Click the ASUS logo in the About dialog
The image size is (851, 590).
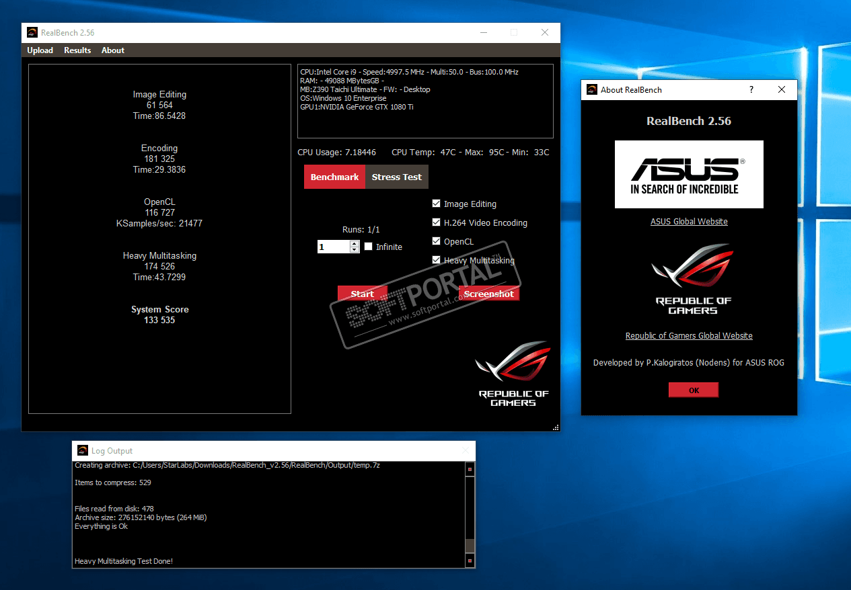coord(689,174)
